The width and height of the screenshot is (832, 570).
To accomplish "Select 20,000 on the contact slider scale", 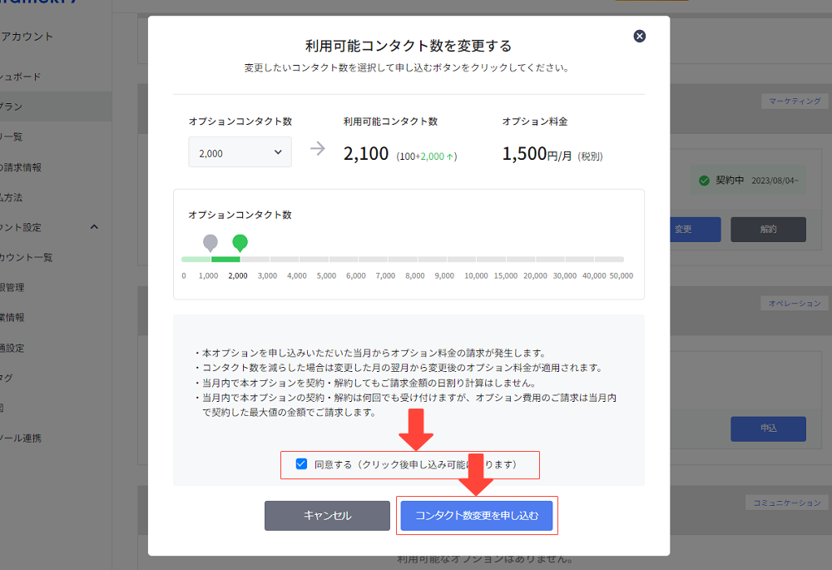I will tap(535, 276).
